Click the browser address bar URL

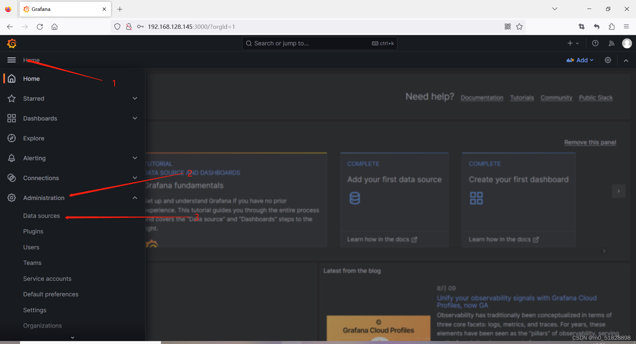click(x=191, y=26)
